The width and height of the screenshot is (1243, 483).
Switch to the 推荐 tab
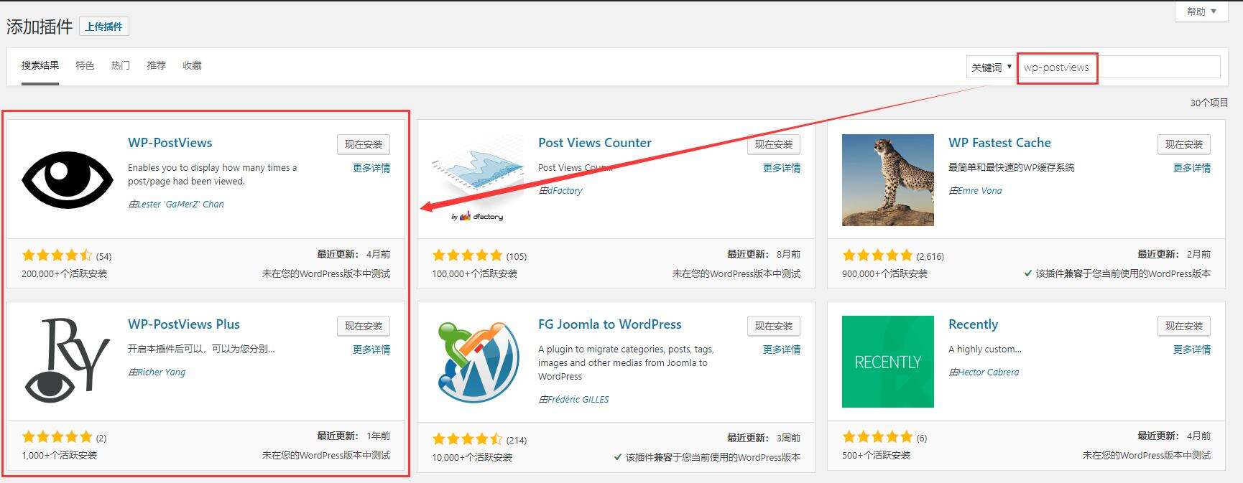coord(156,65)
